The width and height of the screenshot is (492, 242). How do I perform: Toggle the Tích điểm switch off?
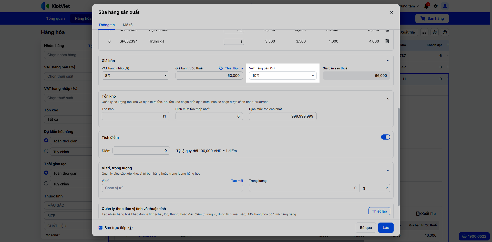tap(385, 137)
